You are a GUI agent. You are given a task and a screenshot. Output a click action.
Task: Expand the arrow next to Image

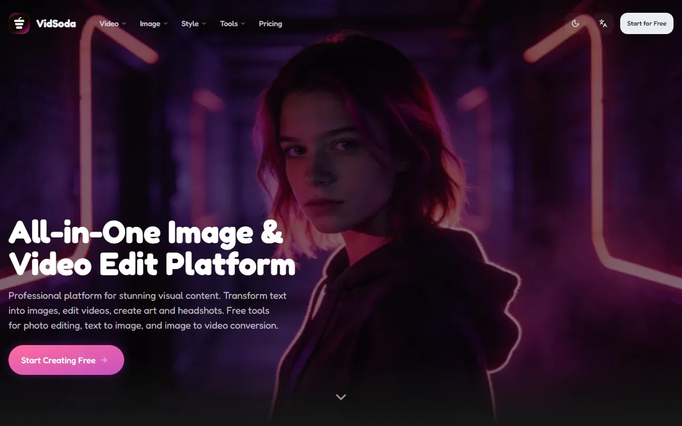166,23
